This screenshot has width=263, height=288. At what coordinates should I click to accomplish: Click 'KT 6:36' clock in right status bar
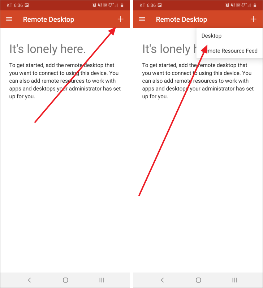click(x=148, y=5)
